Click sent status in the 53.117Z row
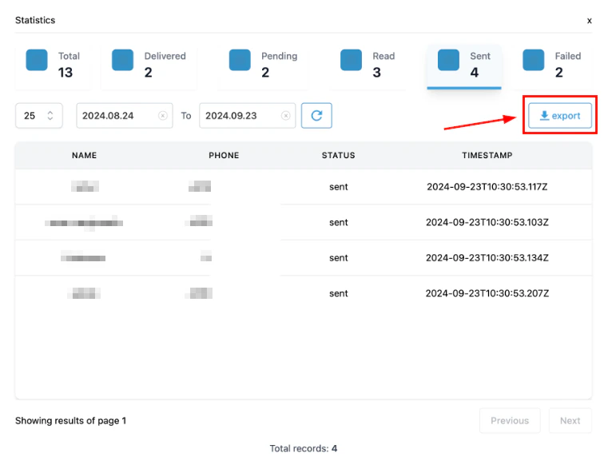The width and height of the screenshot is (604, 465). [339, 187]
